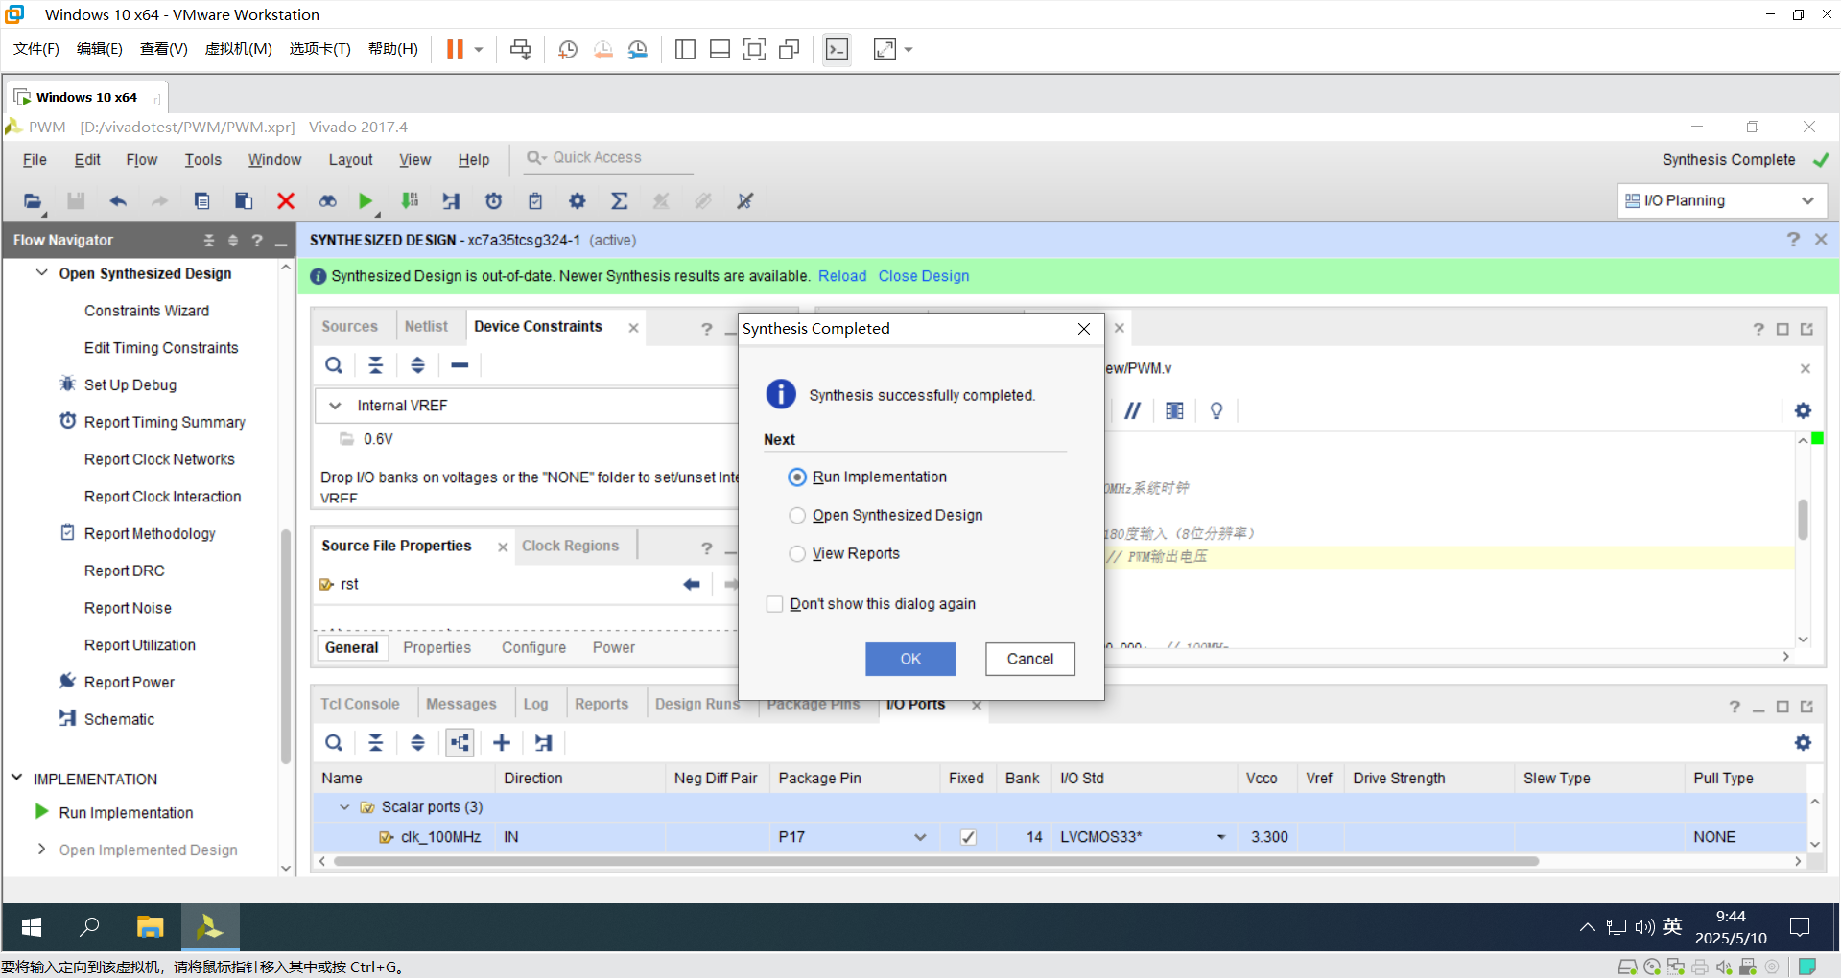1841x978 pixels.
Task: Click the plus add port icon
Action: point(502,743)
